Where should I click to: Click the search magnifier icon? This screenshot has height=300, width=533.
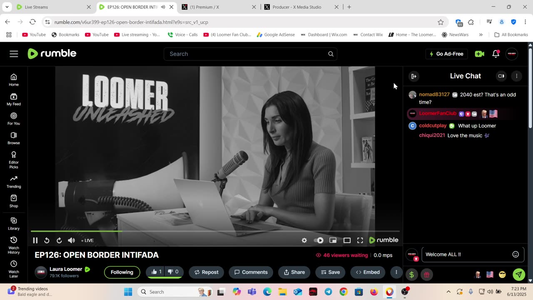(331, 54)
